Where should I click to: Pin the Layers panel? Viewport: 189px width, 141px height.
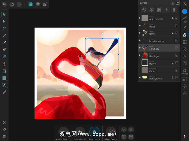178,3
